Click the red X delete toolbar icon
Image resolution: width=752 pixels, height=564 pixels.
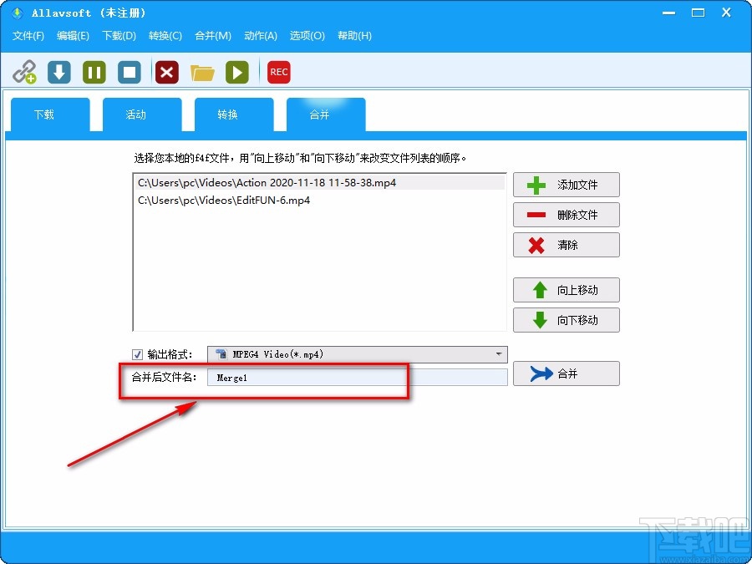point(167,72)
